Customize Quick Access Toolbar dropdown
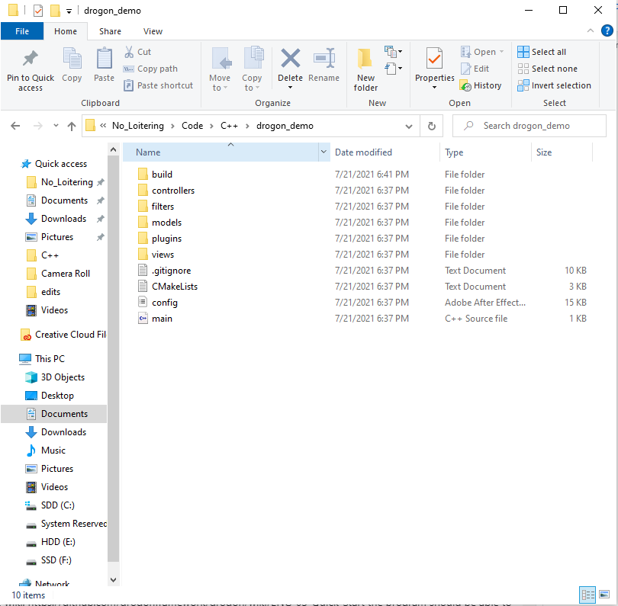The image size is (618, 606). (69, 11)
